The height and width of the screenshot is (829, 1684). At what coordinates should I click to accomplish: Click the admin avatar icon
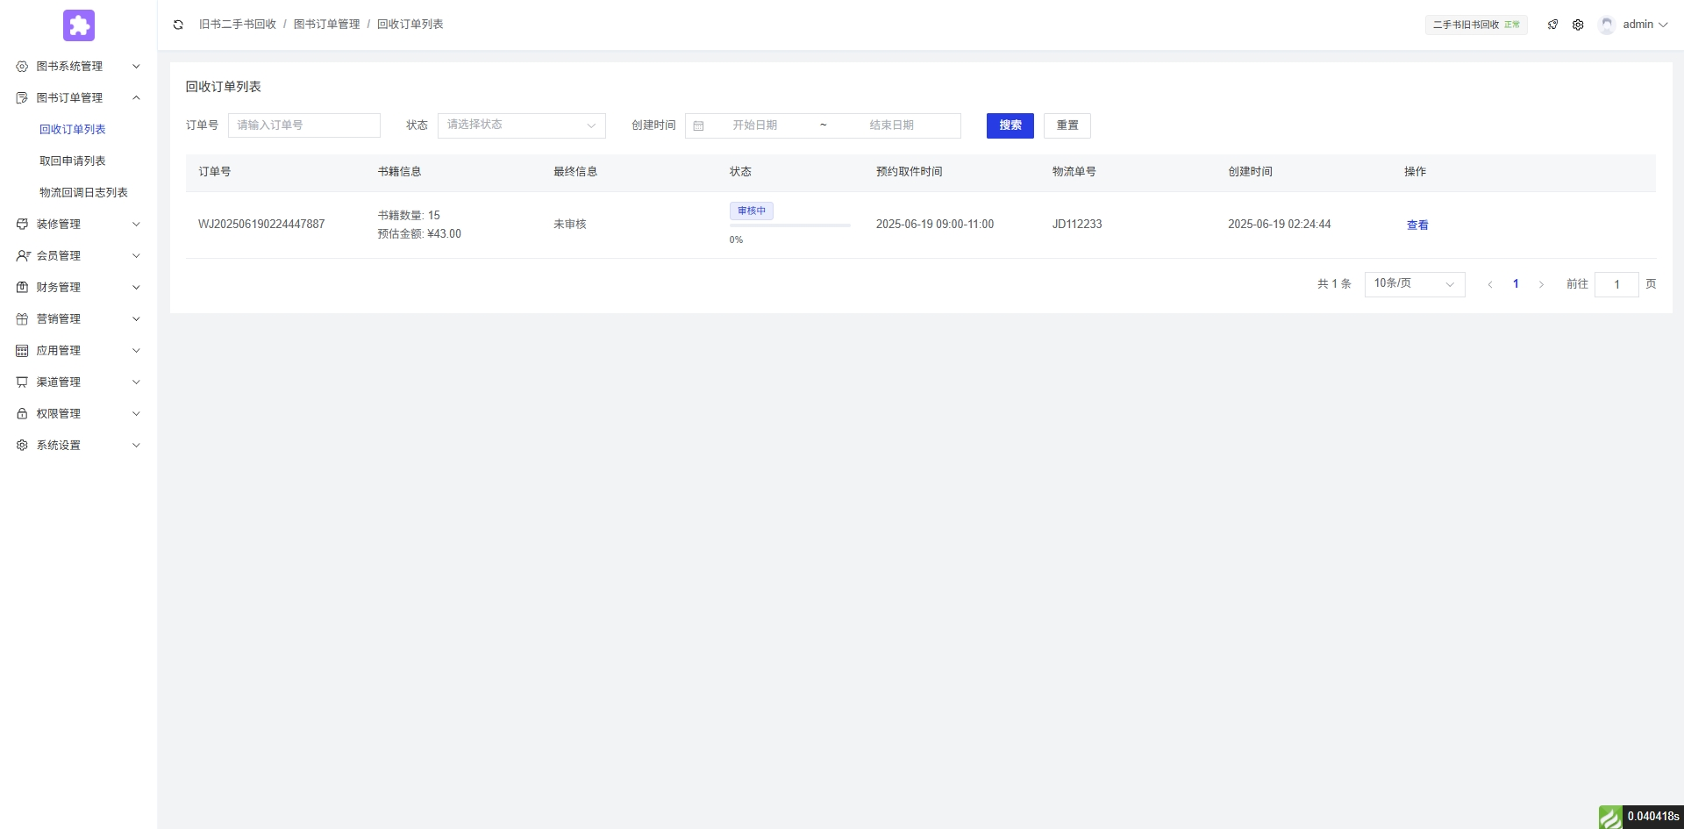[x=1607, y=25]
